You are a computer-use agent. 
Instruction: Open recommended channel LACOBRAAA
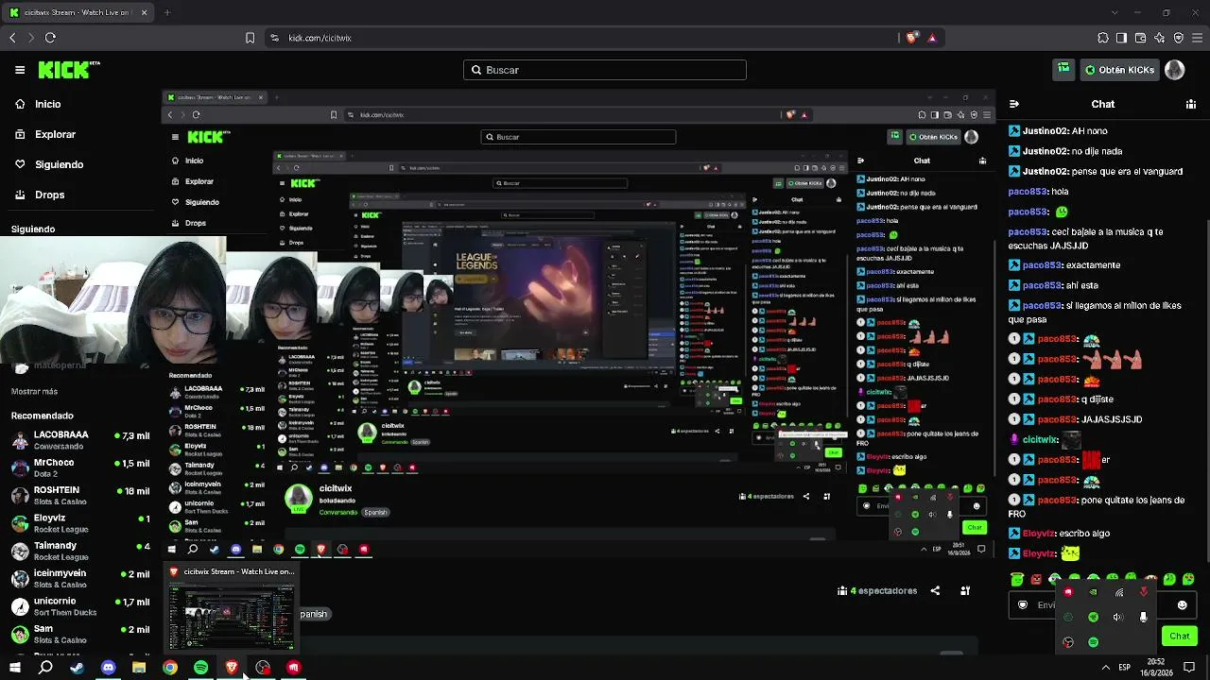click(x=80, y=439)
